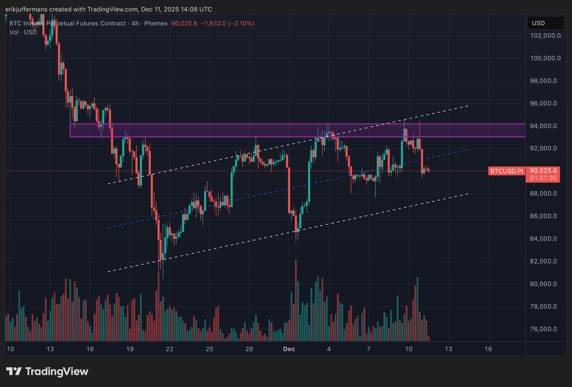Select the 90,025.6 current price label
Screen dimensions: 572x387
click(x=543, y=171)
